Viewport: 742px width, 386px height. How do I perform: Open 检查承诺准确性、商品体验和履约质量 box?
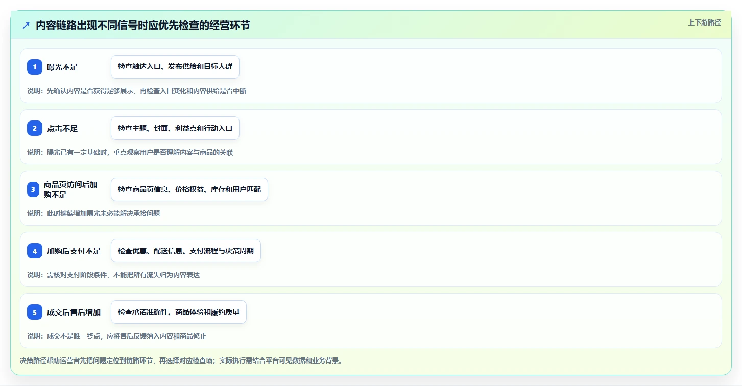coord(179,312)
